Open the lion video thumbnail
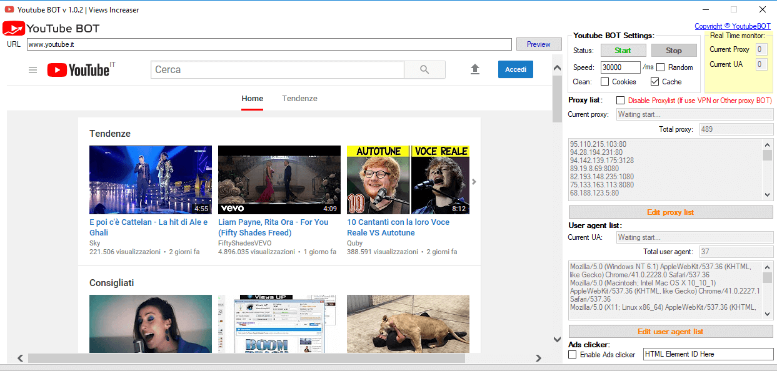 pos(408,324)
